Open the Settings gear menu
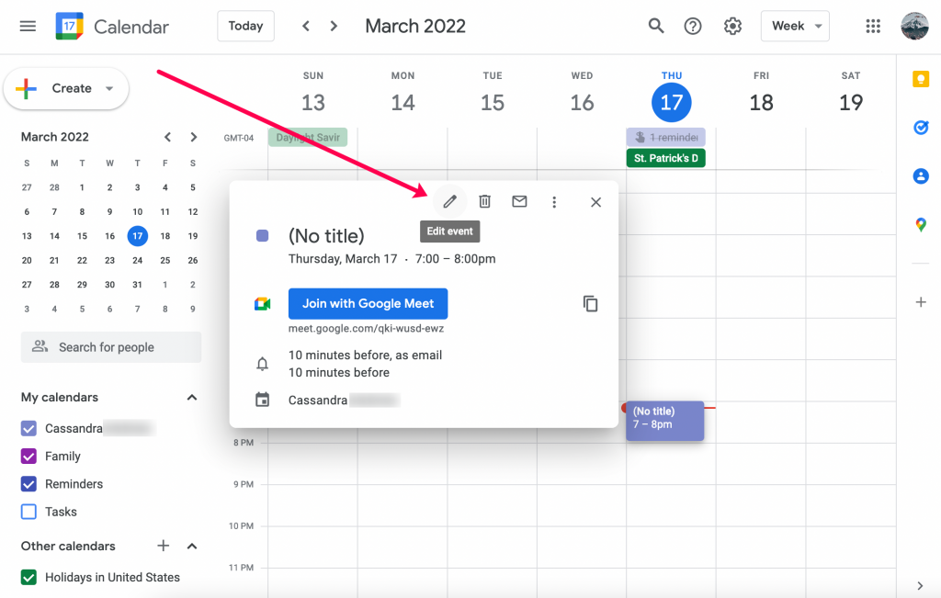 (x=732, y=26)
